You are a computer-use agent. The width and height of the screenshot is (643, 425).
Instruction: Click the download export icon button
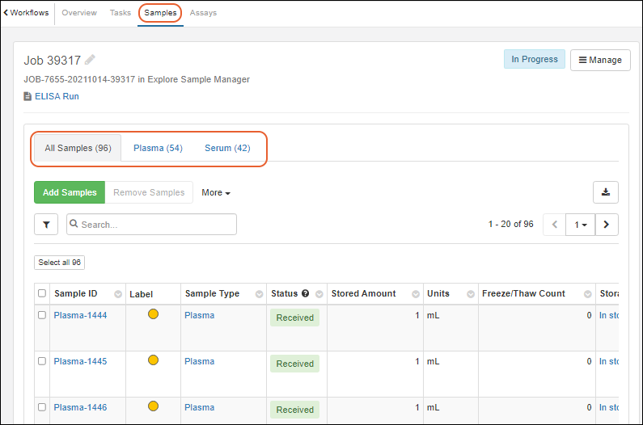click(x=606, y=192)
